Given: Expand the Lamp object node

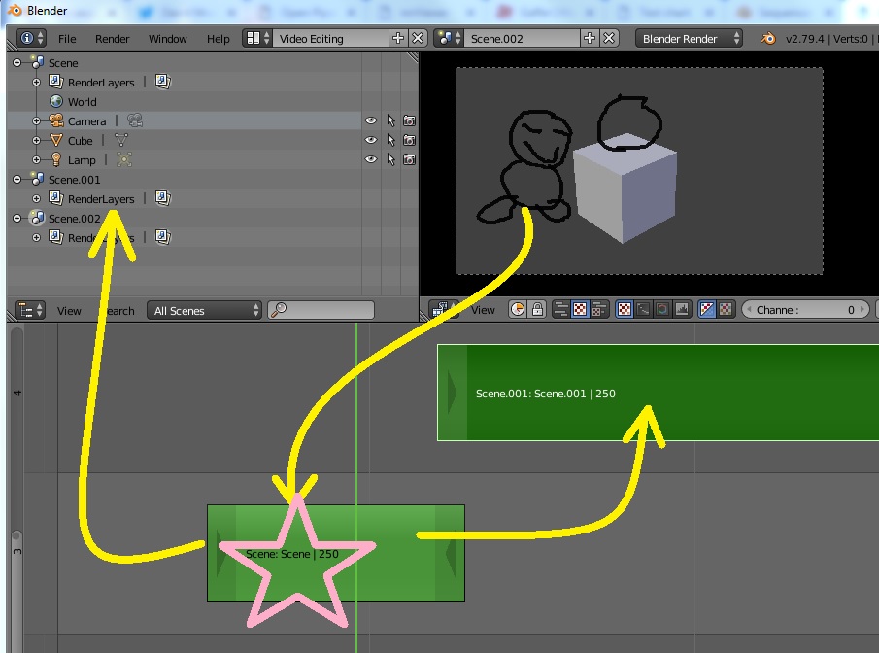Looking at the screenshot, I should click(37, 160).
